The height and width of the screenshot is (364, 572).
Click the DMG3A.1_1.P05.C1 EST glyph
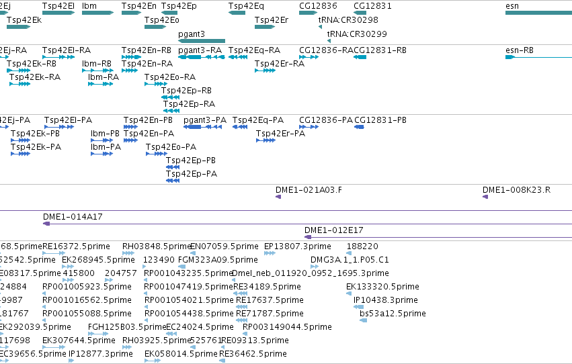point(315,267)
